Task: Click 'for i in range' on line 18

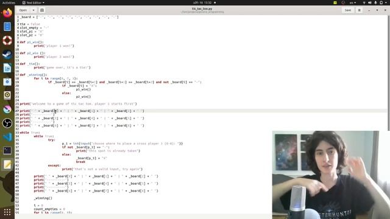Action: click(55, 78)
